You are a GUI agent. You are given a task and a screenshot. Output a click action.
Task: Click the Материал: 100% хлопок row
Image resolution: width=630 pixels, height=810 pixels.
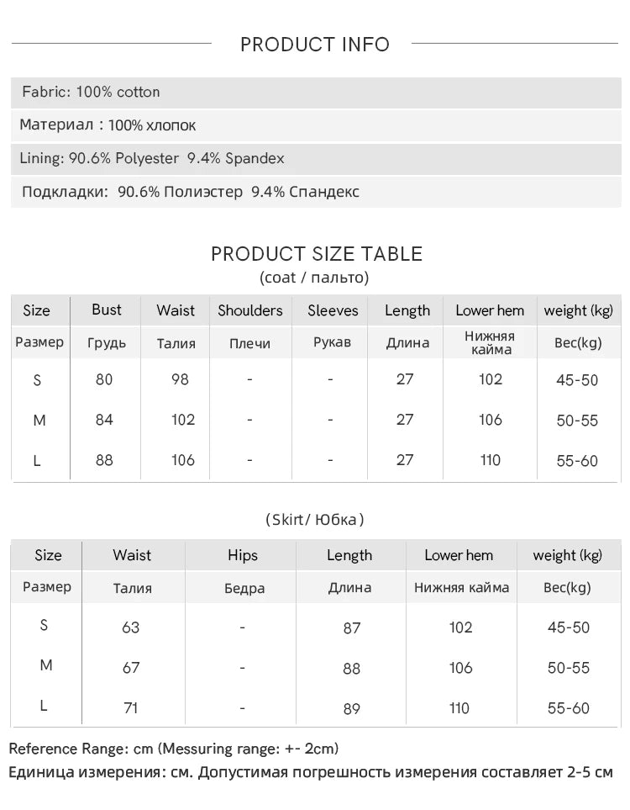click(316, 125)
